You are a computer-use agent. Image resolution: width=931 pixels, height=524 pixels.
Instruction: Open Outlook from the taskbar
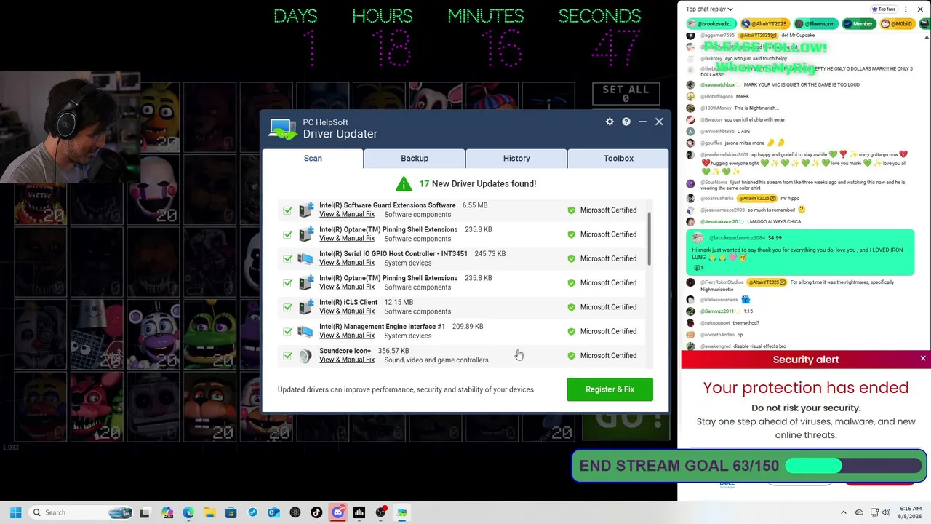[x=273, y=512]
